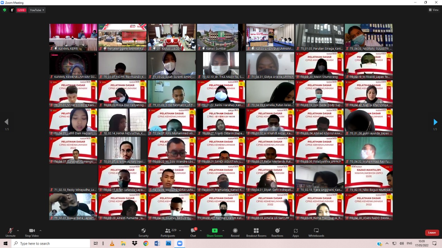Expand audio options arrow beside Unmute
Viewport: 442px width, 248px height.
[18, 230]
